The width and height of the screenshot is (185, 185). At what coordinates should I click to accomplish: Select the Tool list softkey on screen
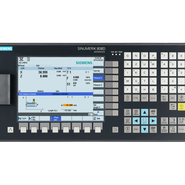click(x=98, y=71)
